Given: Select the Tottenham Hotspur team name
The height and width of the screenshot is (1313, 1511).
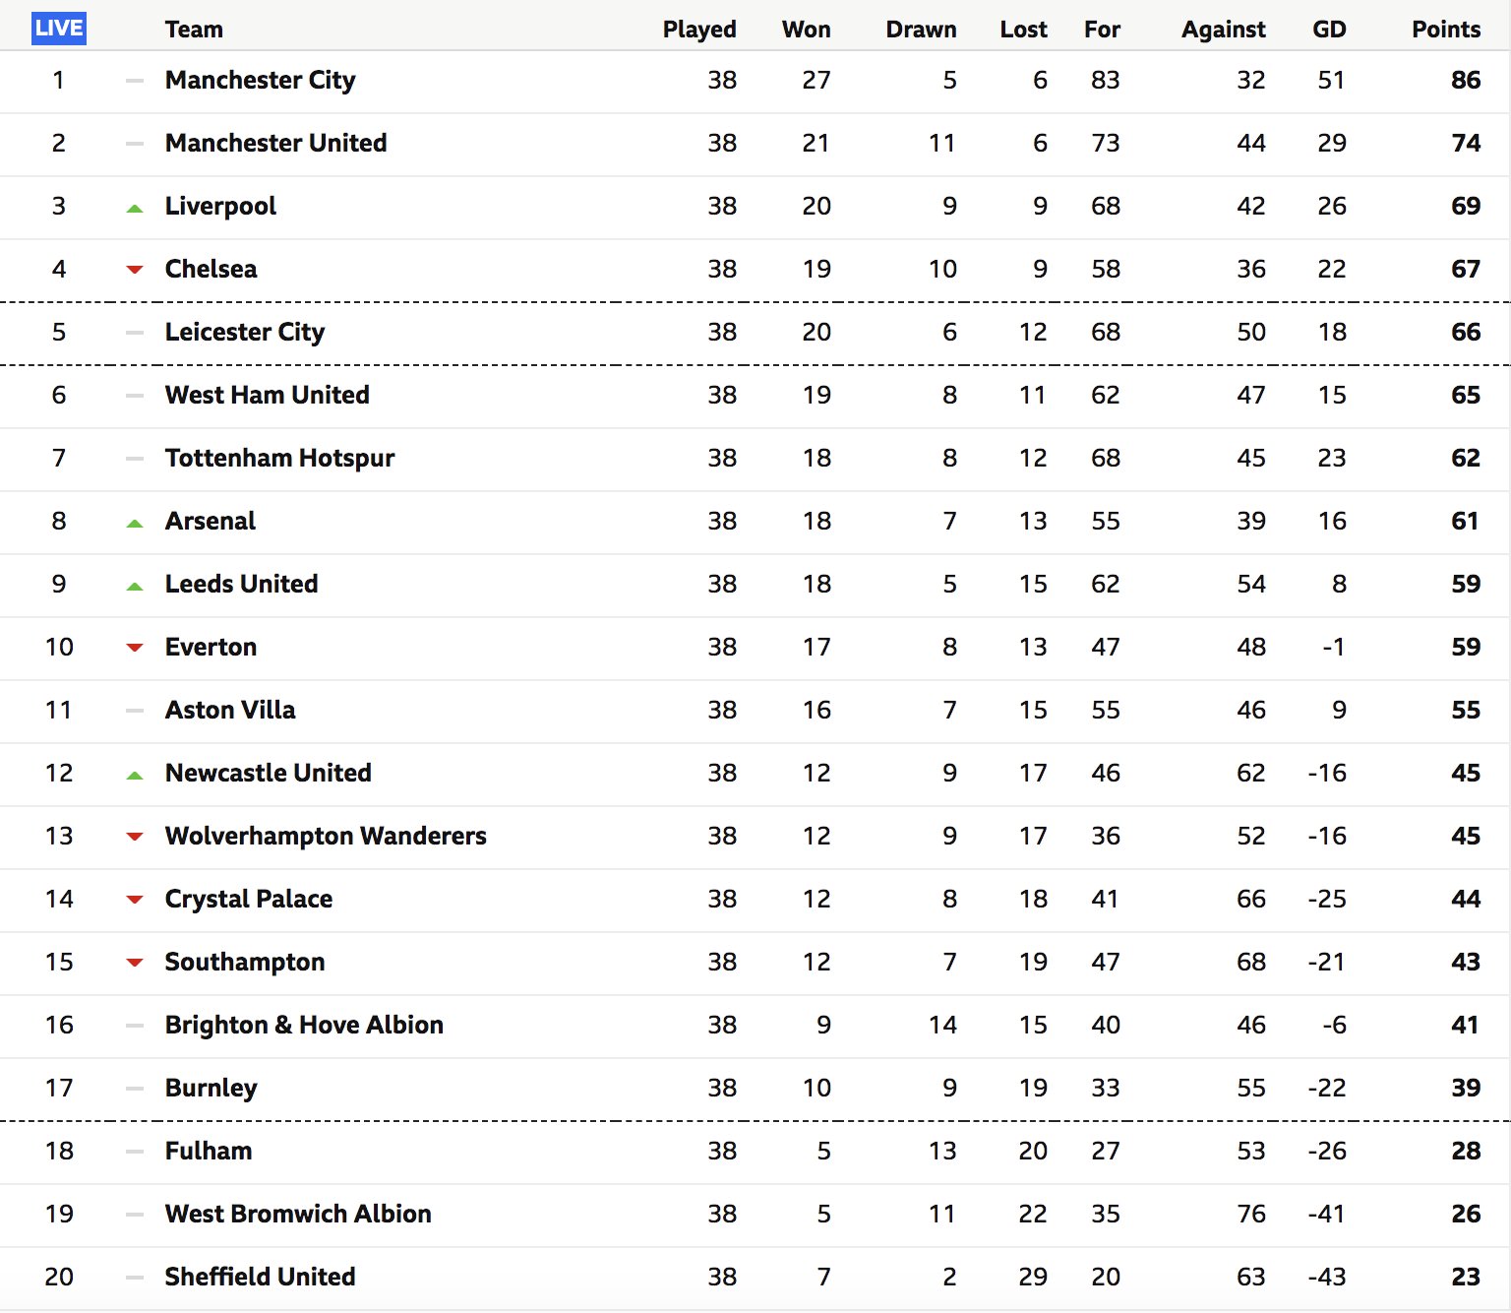Looking at the screenshot, I should click(279, 458).
